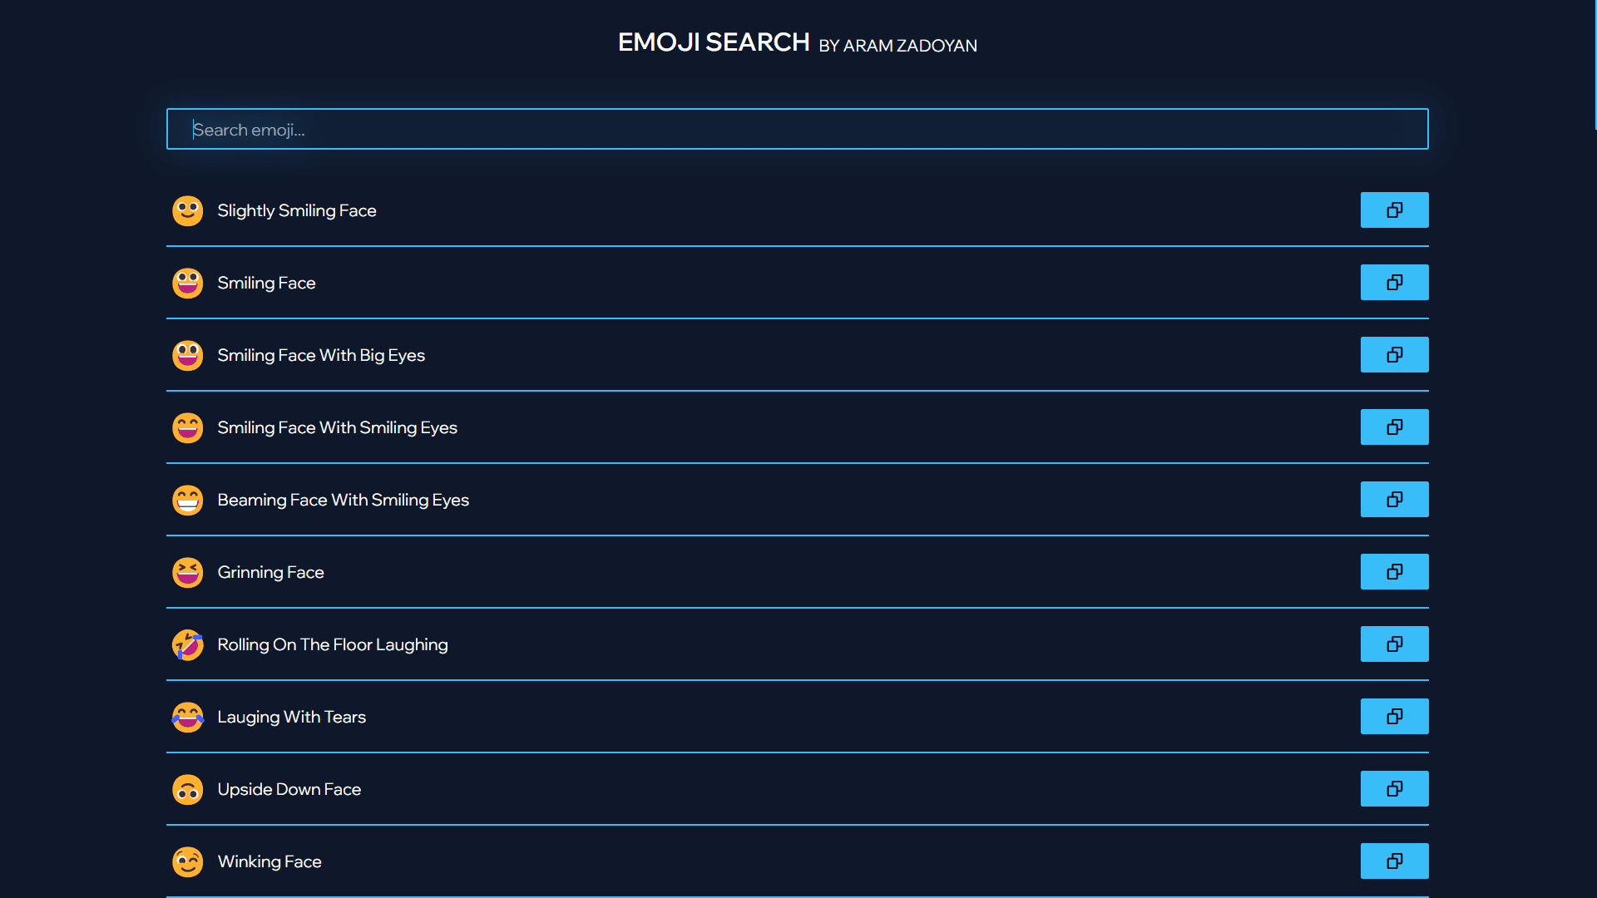Click the Upside Down Face emoji
The width and height of the screenshot is (1597, 898).
click(x=186, y=788)
